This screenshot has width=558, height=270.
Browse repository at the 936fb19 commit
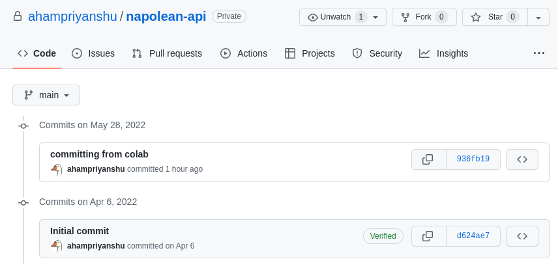(x=521, y=159)
